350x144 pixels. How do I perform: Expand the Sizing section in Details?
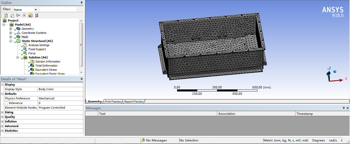[x=2, y=112]
